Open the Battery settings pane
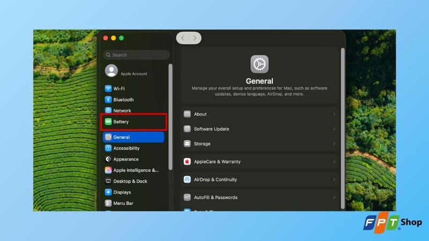 [x=134, y=122]
